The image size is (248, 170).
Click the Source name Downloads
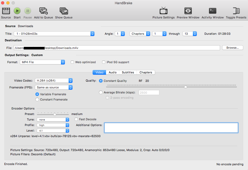26,26
